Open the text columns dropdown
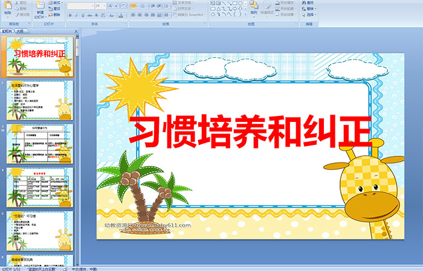 click(167, 15)
